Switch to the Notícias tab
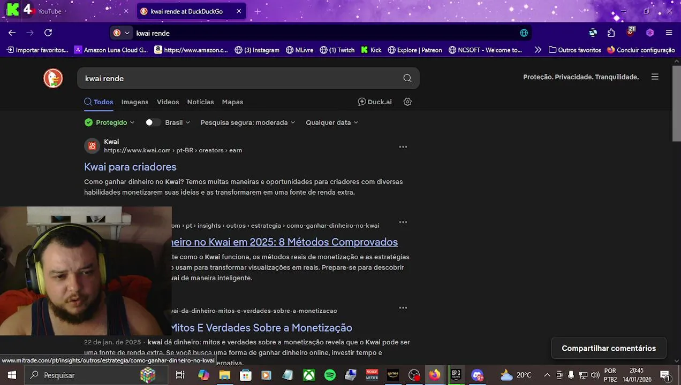Screen dimensions: 681x385 coord(200,102)
